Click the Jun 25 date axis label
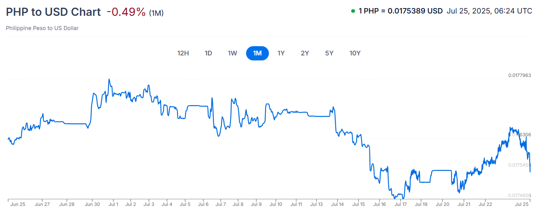The image size is (537, 209). pyautogui.click(x=18, y=204)
